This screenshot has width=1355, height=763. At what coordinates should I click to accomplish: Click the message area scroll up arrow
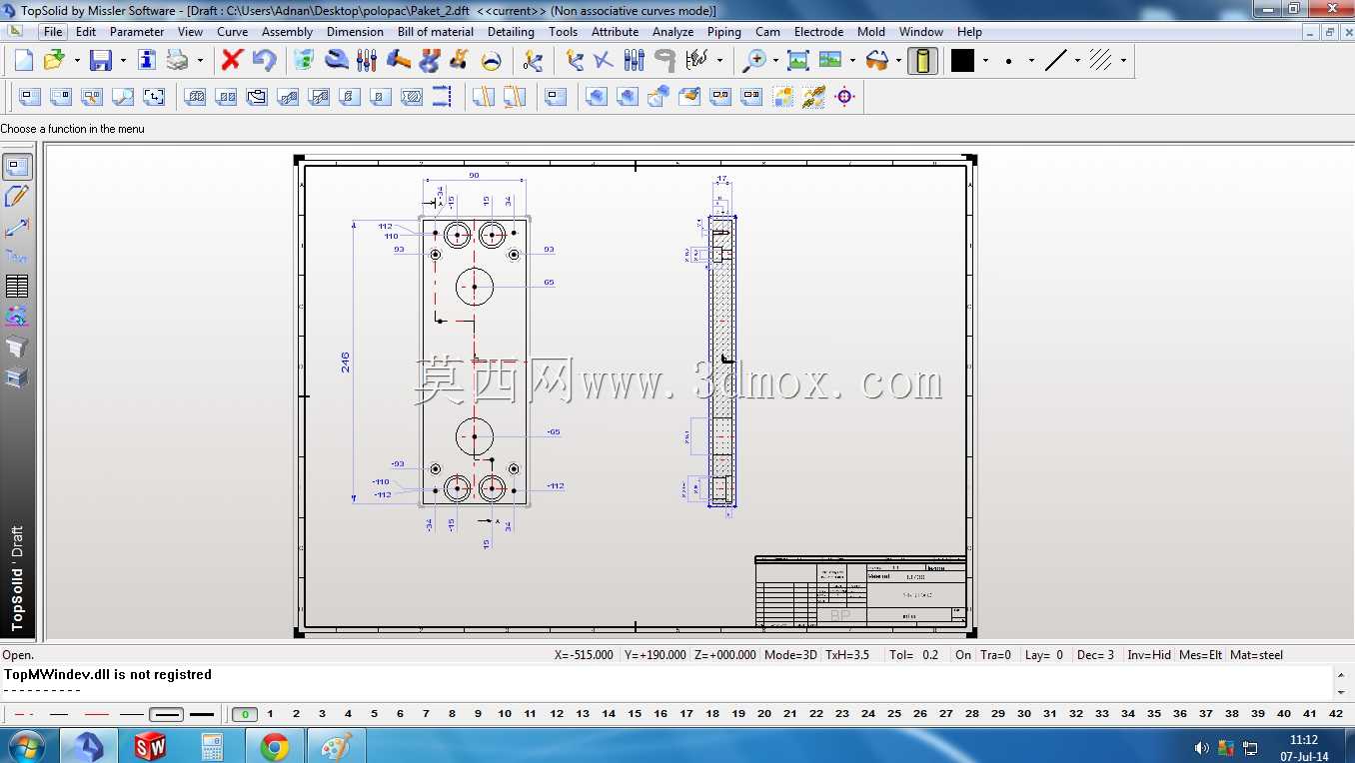[x=1340, y=674]
